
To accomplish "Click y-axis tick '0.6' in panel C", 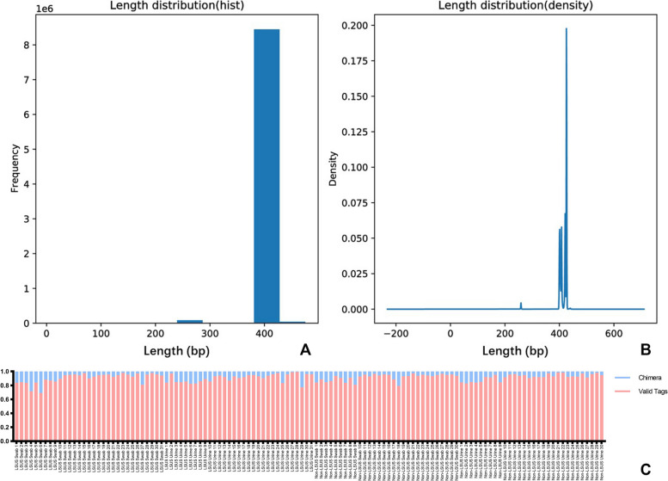I will (4, 399).
